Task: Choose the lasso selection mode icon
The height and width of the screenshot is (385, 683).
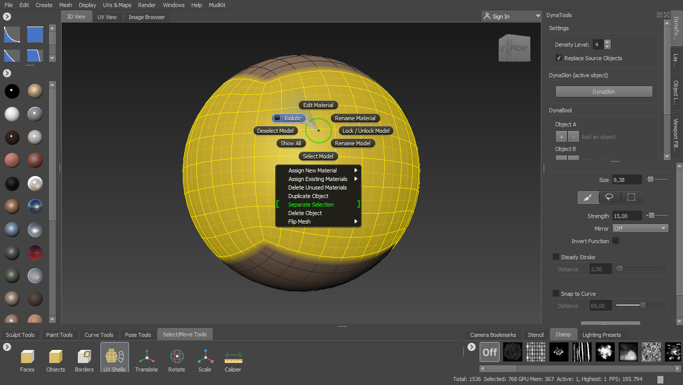Action: point(609,197)
